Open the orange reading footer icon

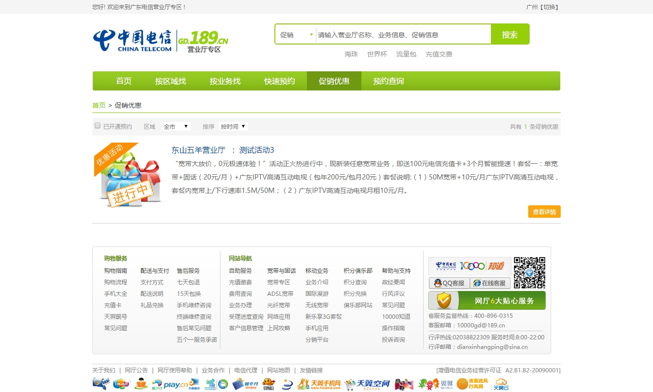click(x=141, y=384)
